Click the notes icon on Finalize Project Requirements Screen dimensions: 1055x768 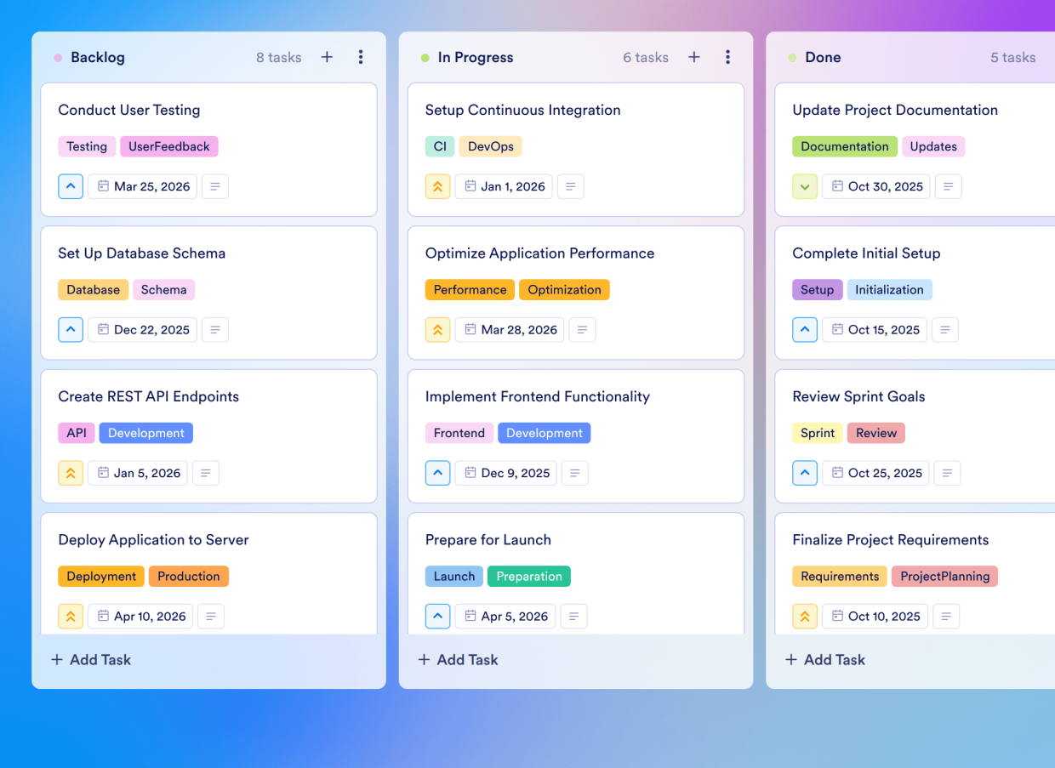(x=946, y=616)
